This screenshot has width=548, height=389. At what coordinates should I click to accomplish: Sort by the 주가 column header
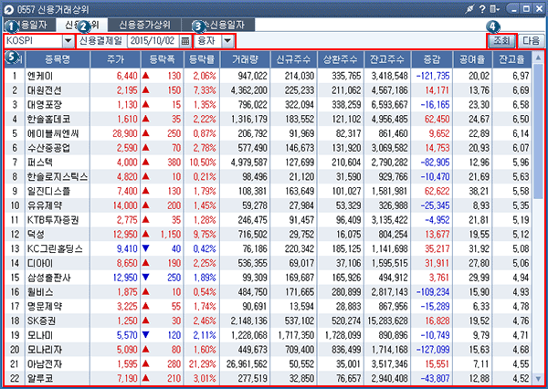tap(115, 59)
